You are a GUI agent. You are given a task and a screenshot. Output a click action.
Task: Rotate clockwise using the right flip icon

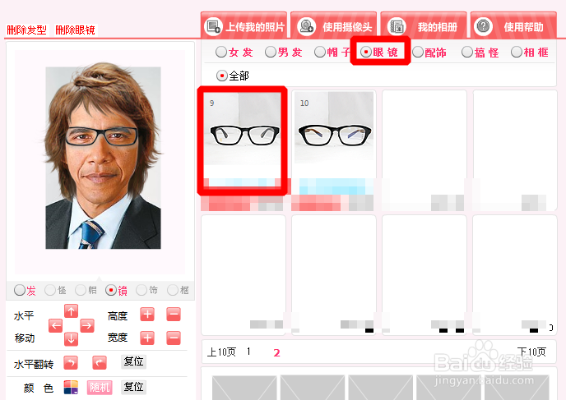point(100,362)
